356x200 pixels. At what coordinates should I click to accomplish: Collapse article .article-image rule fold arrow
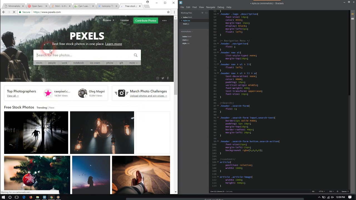pos(218,177)
